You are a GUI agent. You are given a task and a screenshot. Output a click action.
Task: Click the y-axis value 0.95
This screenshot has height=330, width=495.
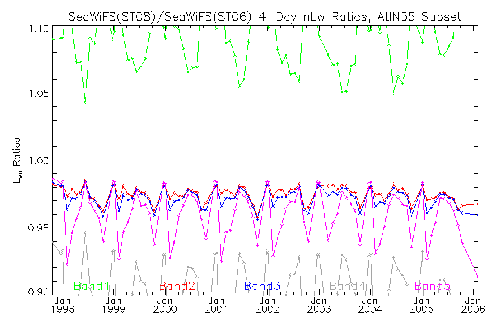[x=39, y=228]
